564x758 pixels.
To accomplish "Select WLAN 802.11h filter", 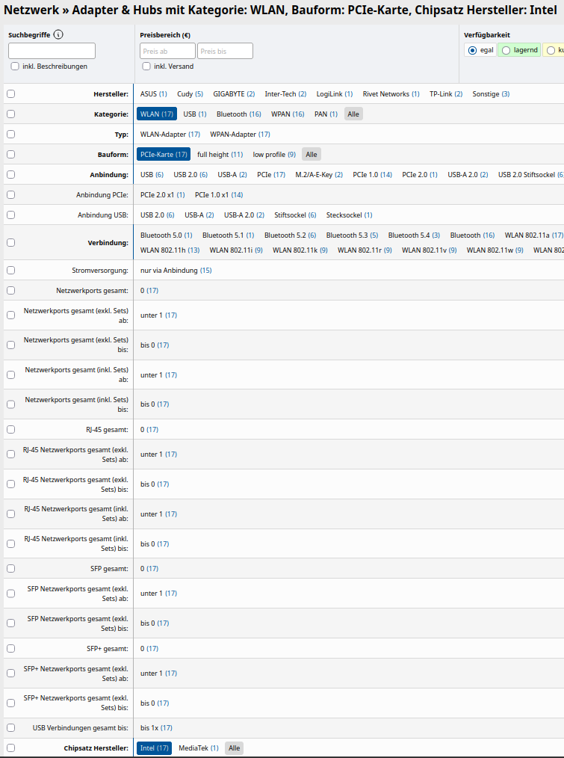I will pyautogui.click(x=170, y=250).
